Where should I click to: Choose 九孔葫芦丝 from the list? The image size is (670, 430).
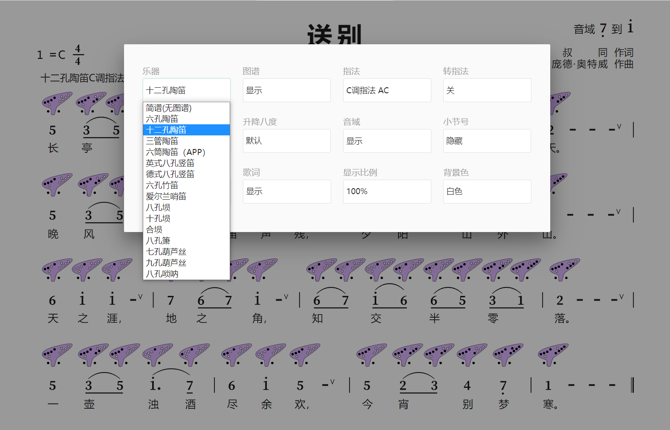[x=186, y=263]
